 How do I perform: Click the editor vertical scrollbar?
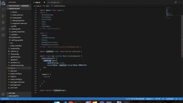pyautogui.click(x=182, y=36)
